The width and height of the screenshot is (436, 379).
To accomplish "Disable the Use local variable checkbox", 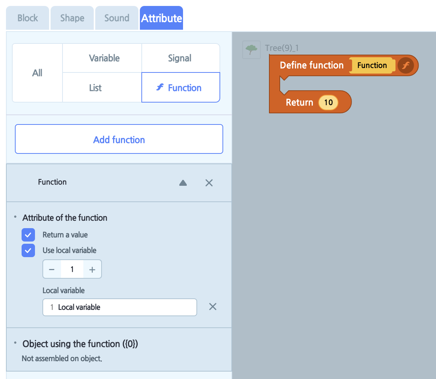I will coord(28,250).
